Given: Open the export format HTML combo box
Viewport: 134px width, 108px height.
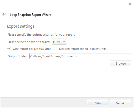Looking at the screenshot, I should point(59,42).
